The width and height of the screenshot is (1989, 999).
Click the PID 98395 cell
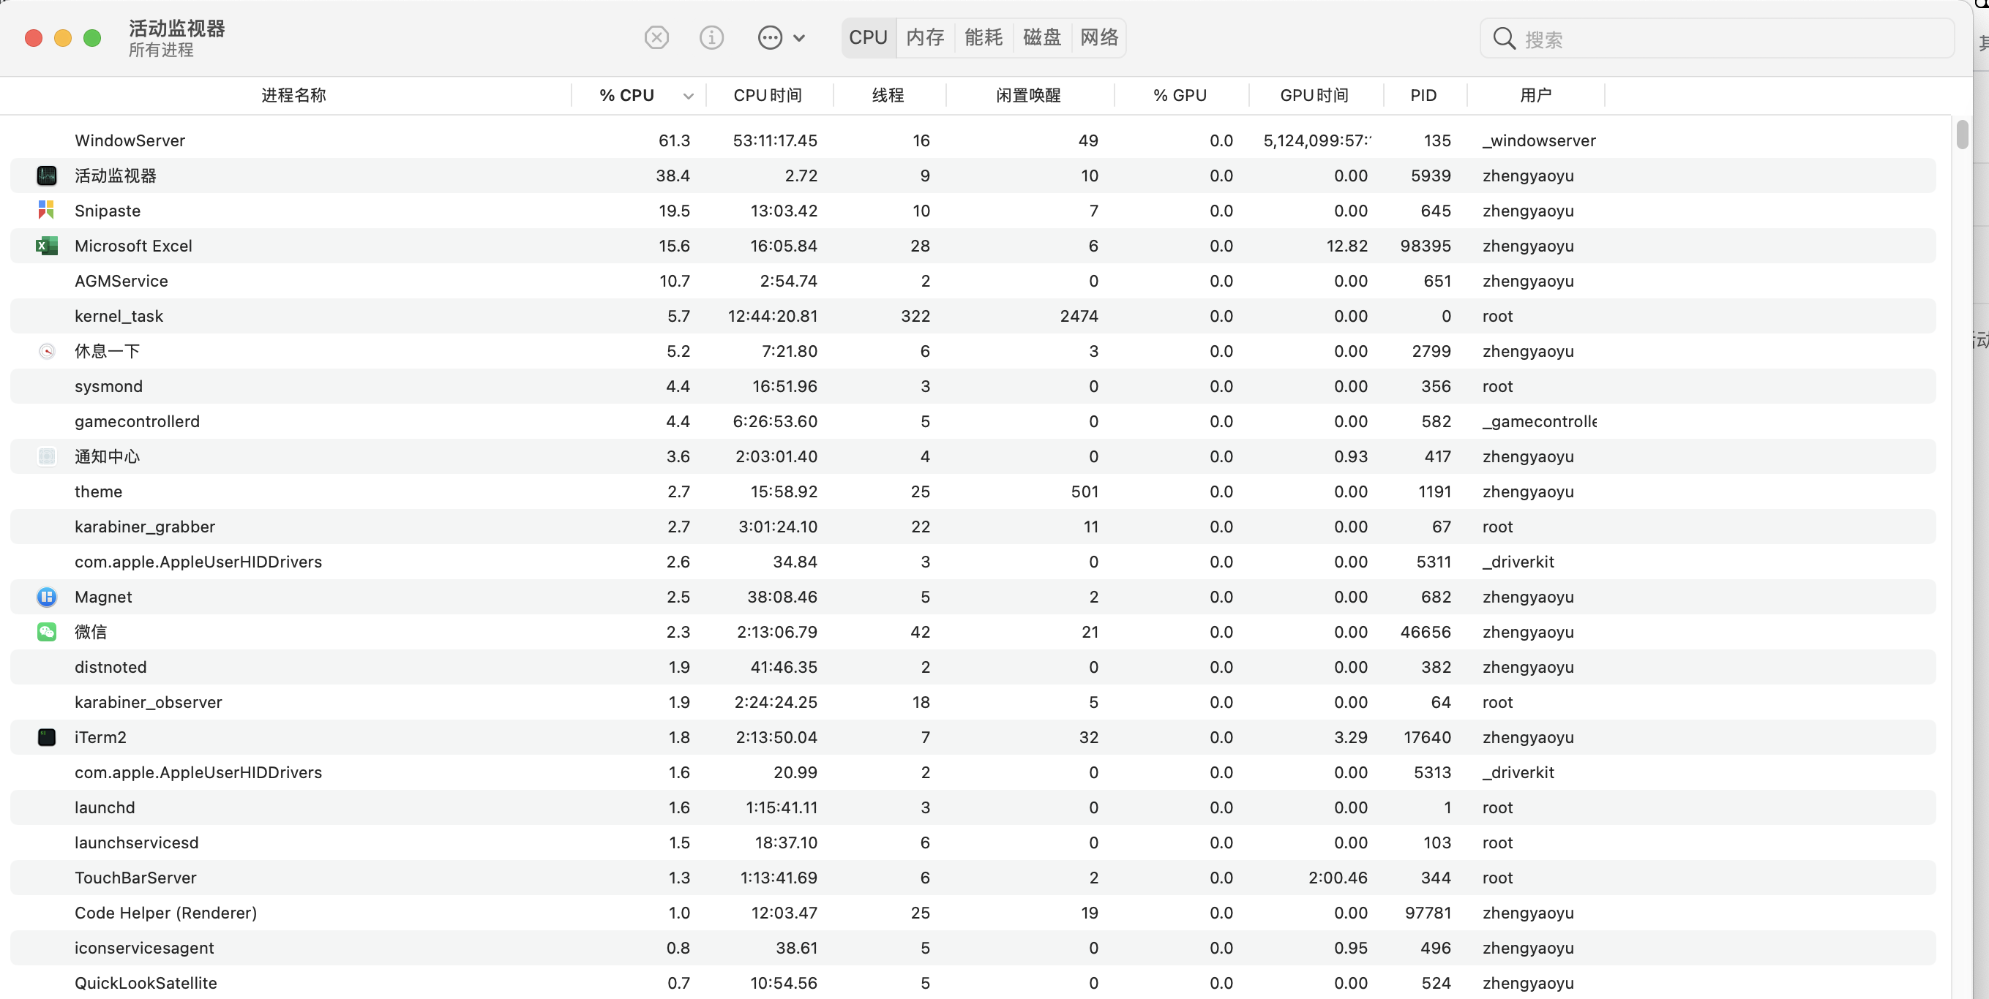(1426, 246)
